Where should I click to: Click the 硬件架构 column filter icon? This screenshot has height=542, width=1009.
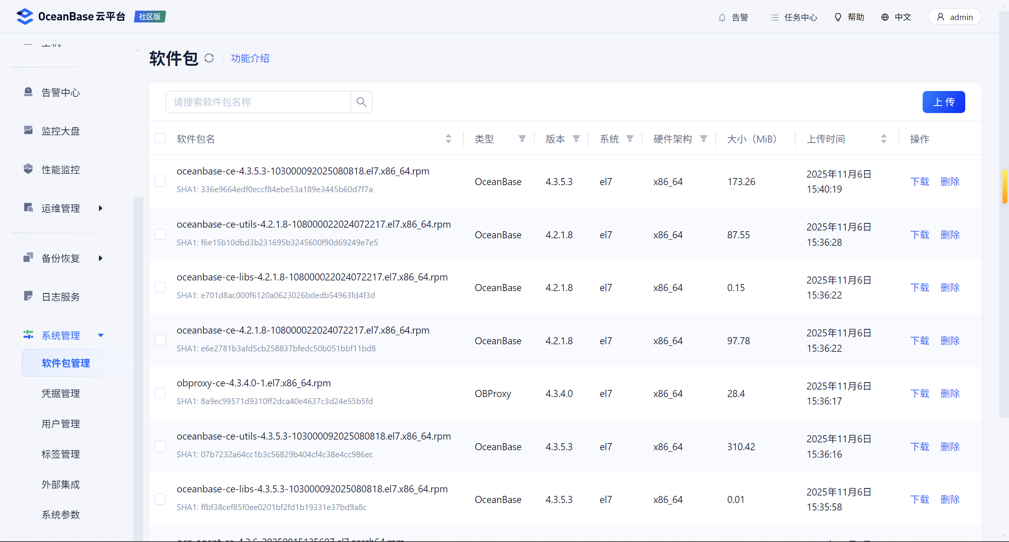(703, 139)
